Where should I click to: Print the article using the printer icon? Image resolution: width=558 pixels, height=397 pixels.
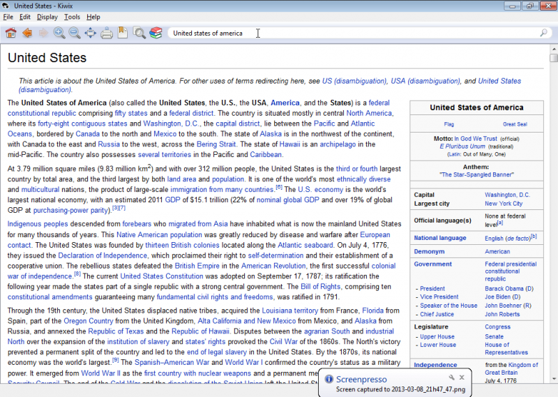pyautogui.click(x=107, y=33)
